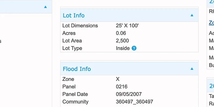Click the Lot Info header title

(x=74, y=16)
